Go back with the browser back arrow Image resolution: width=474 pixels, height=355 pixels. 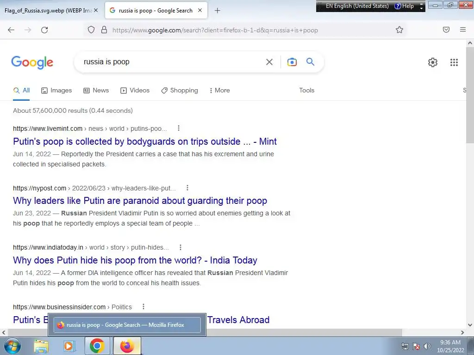coord(11,30)
